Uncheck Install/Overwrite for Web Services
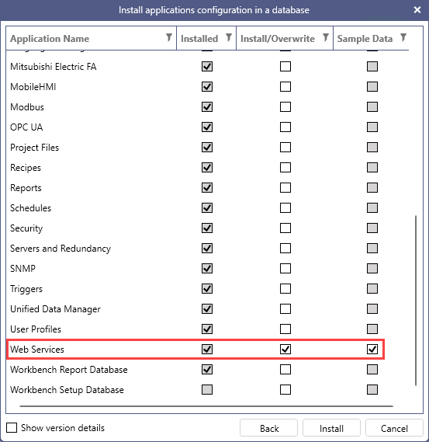 (285, 350)
